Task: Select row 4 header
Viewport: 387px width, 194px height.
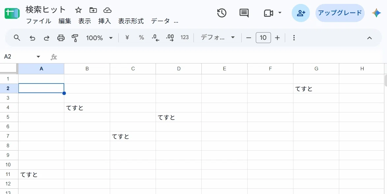Action: point(9,107)
